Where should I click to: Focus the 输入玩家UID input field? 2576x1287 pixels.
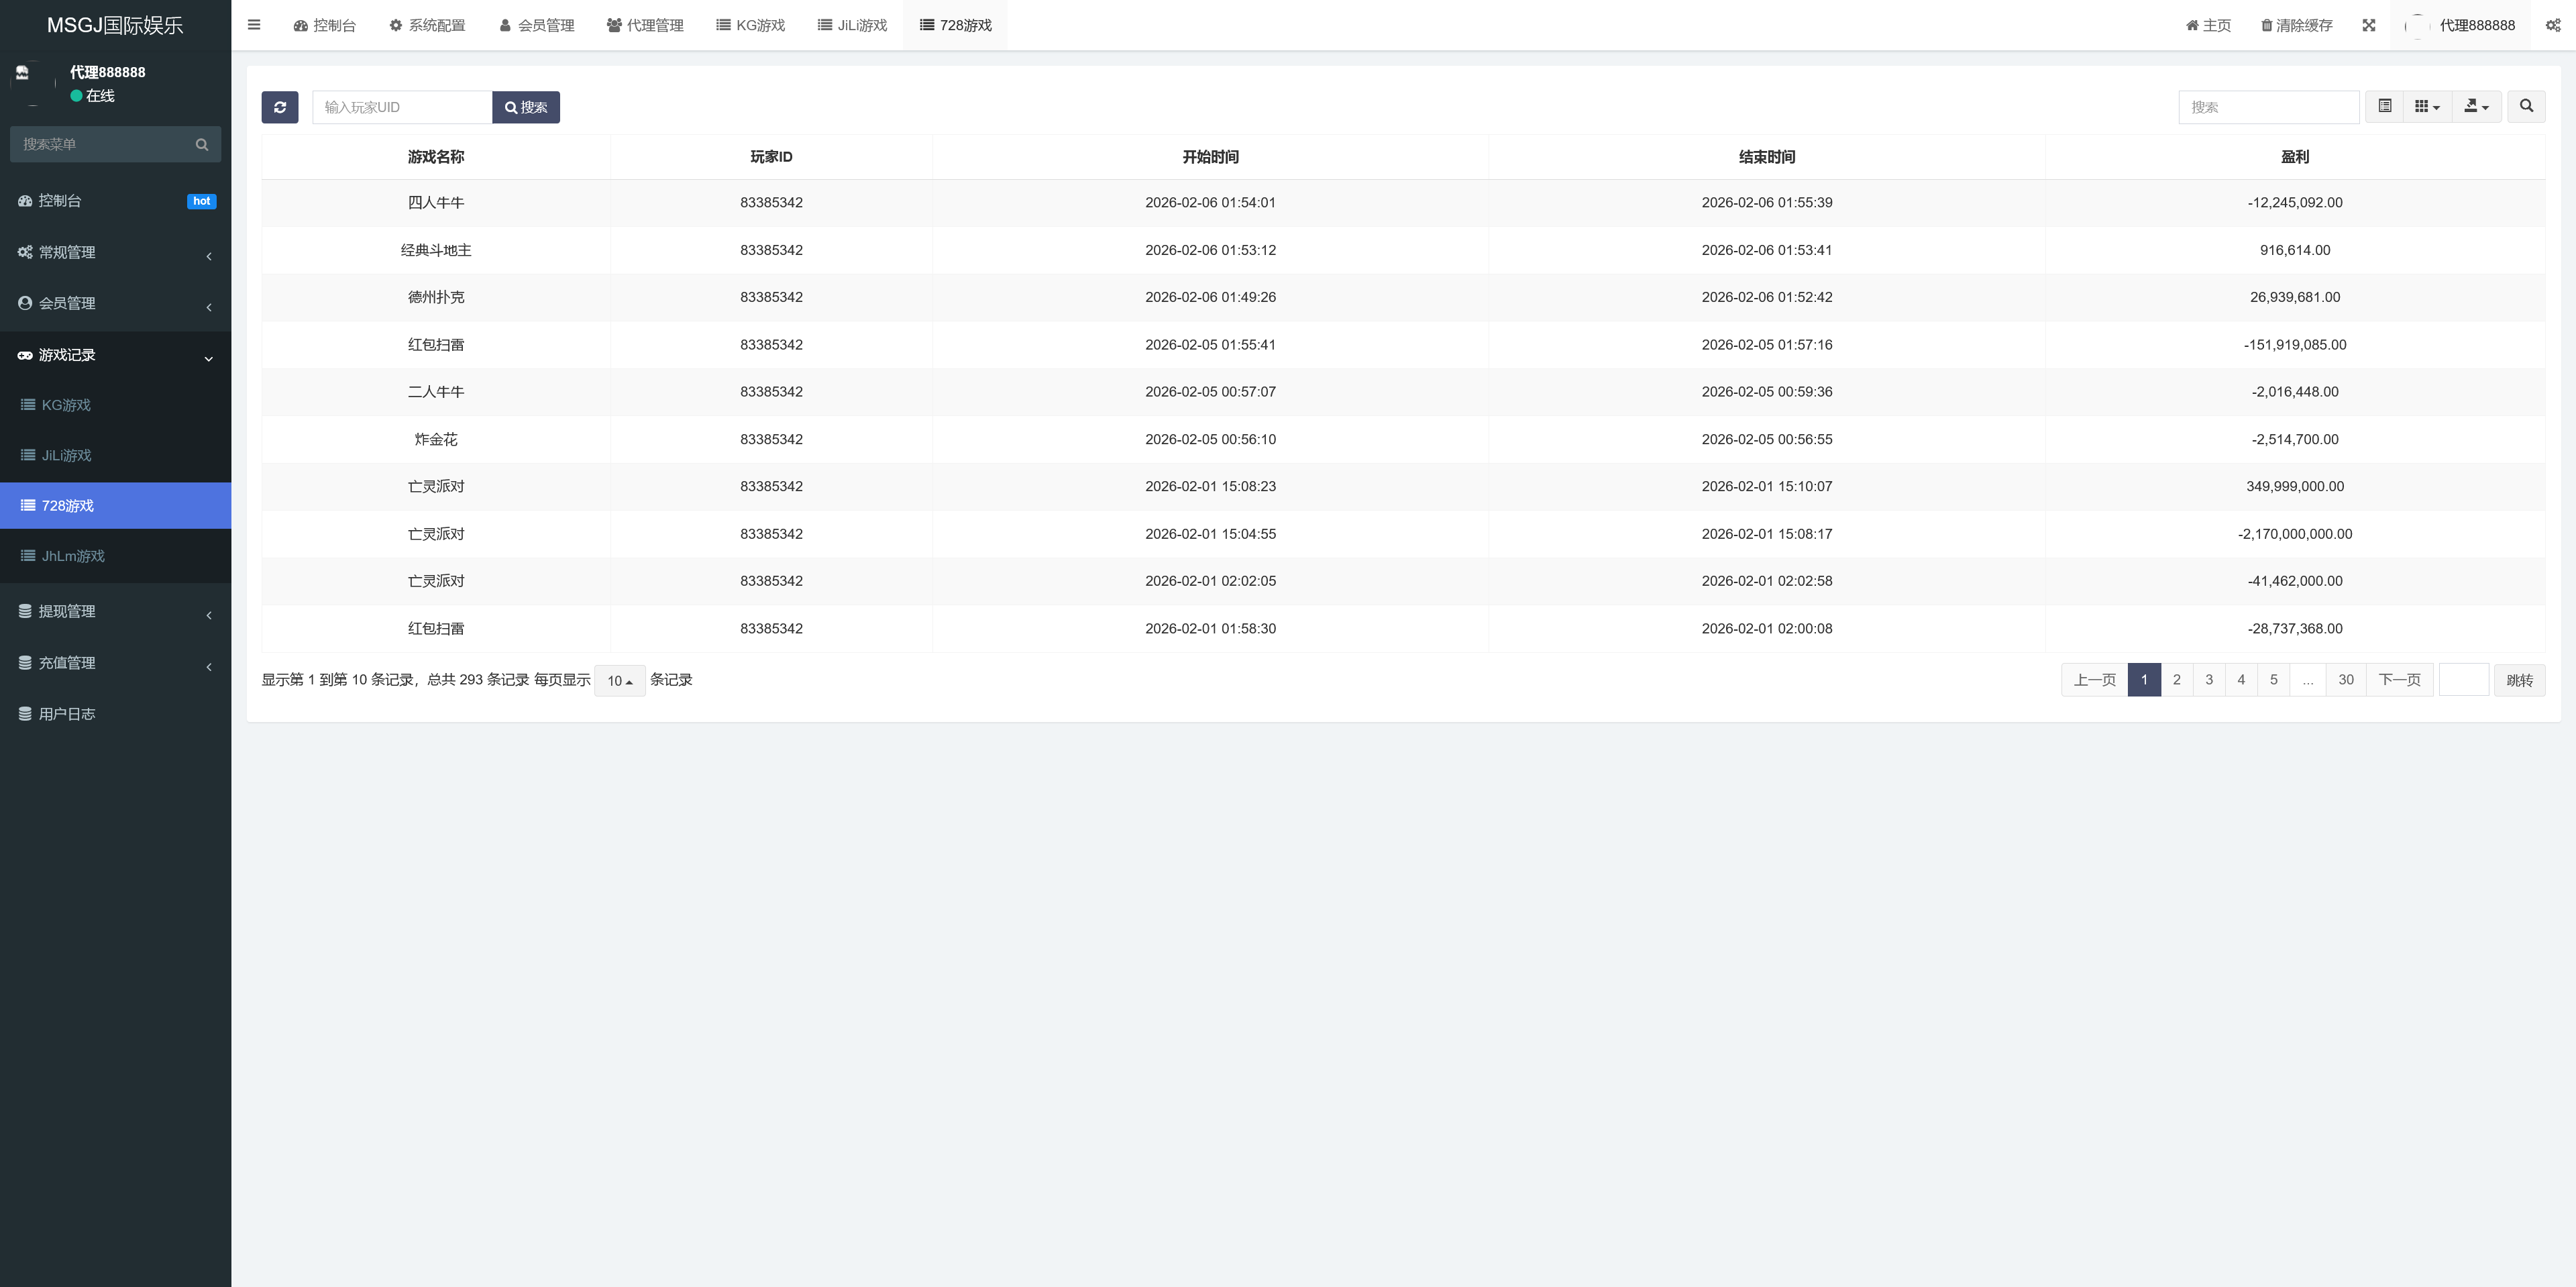tap(402, 107)
